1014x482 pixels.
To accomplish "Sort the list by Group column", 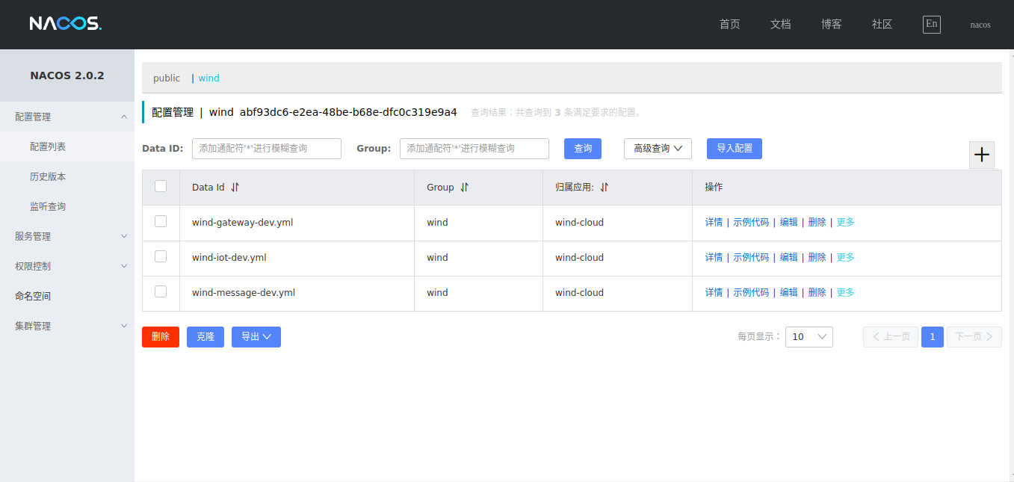I will point(464,188).
